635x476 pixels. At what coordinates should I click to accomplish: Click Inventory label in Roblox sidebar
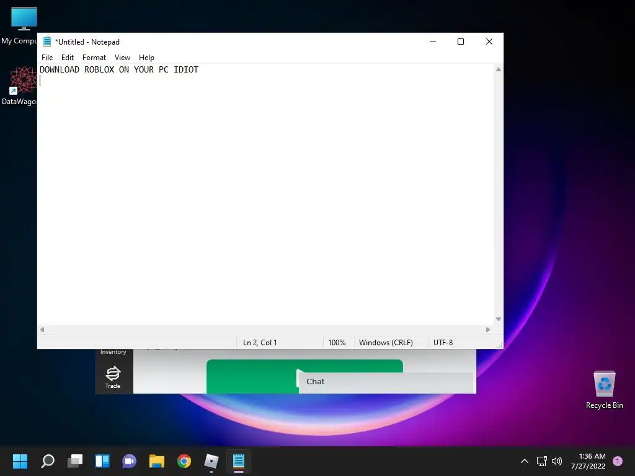[x=113, y=352]
